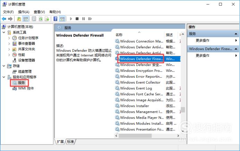This screenshot has width=240, height=151.
Task: Click the horizontal scrollbar thumb
Action: [135, 136]
